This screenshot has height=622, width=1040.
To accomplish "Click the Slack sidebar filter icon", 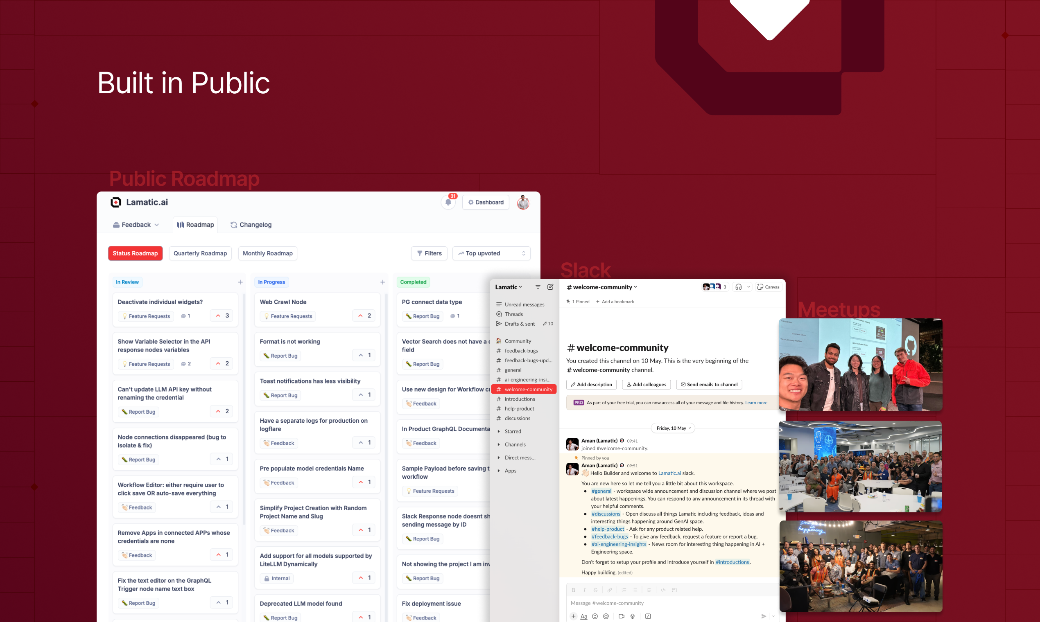I will (x=538, y=287).
